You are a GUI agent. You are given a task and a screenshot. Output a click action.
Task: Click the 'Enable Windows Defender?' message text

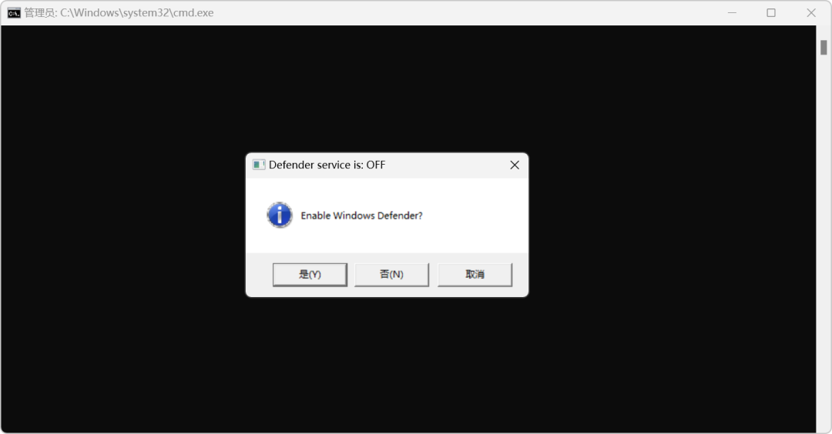361,215
